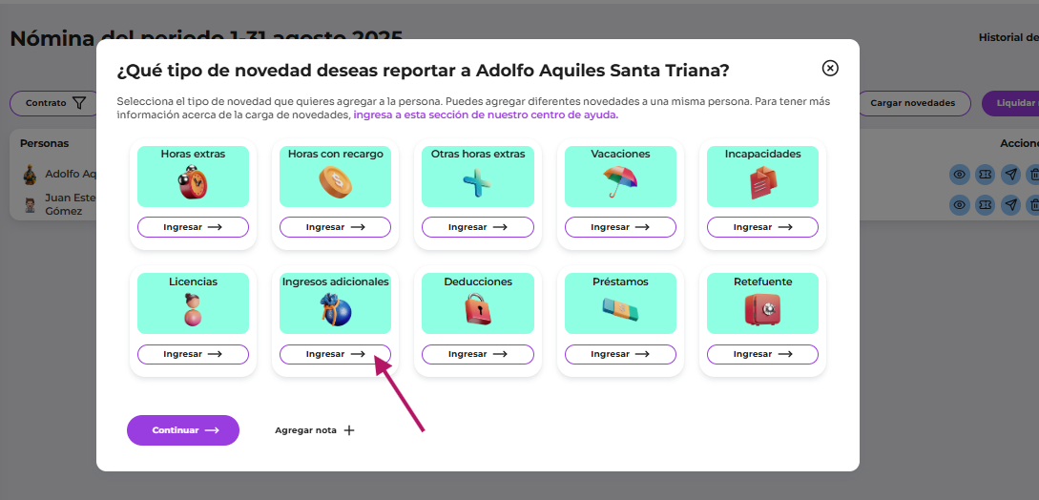Image resolution: width=1039 pixels, height=500 pixels.
Task: Click the Licencias person icon
Action: point(193,310)
